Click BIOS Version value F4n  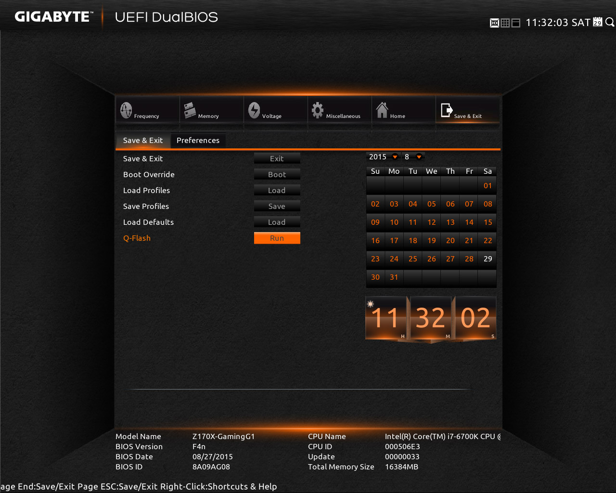[199, 446]
